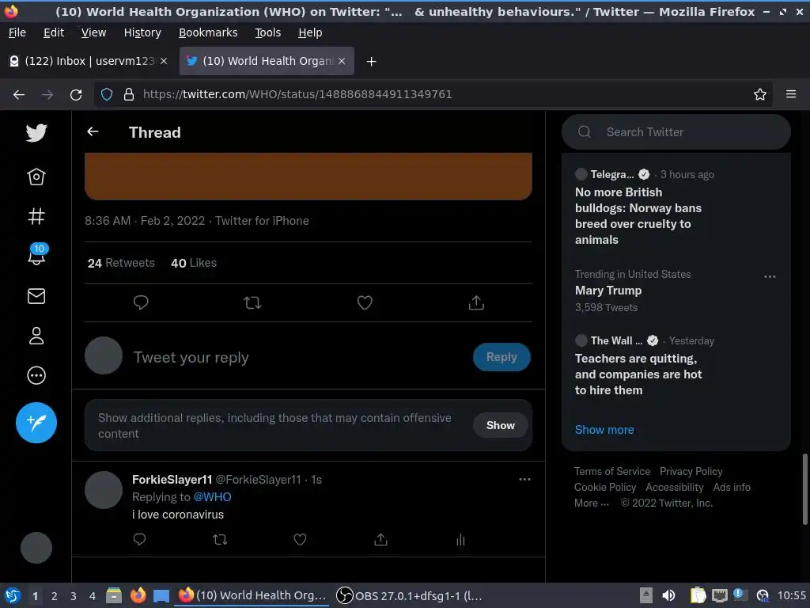Open Cookie Policy link
The height and width of the screenshot is (608, 810).
pyautogui.click(x=605, y=487)
